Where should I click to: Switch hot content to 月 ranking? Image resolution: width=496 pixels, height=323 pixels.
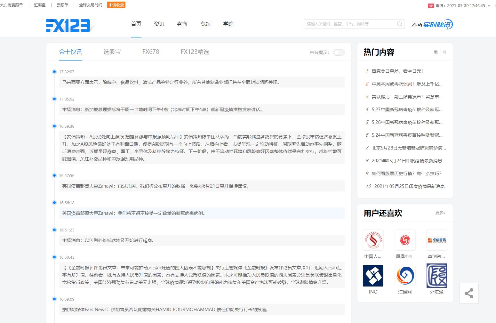[444, 52]
